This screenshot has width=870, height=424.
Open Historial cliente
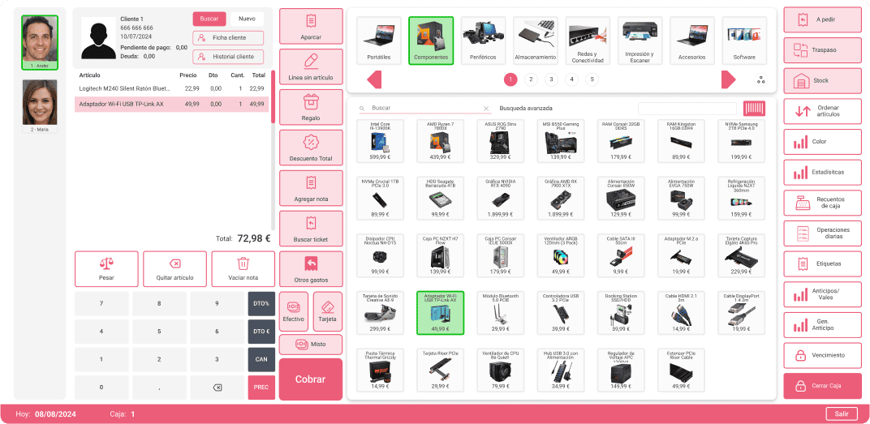pyautogui.click(x=228, y=57)
